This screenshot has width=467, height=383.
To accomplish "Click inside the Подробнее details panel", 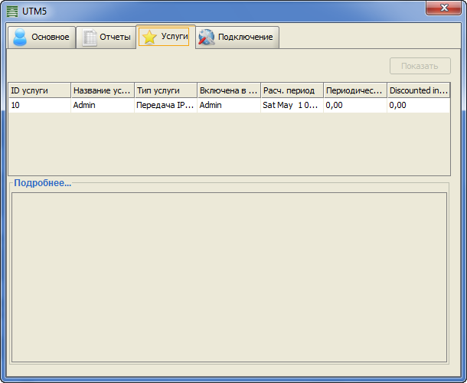I will 228,277.
